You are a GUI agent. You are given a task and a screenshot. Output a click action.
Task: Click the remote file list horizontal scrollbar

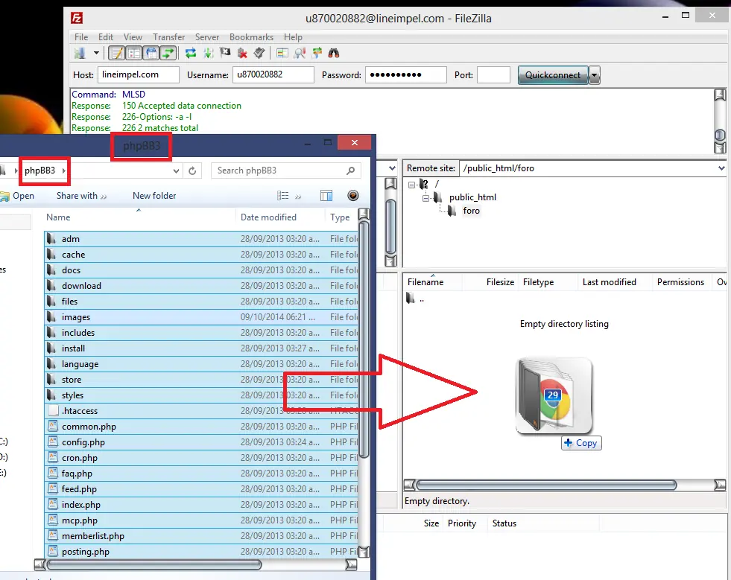546,485
